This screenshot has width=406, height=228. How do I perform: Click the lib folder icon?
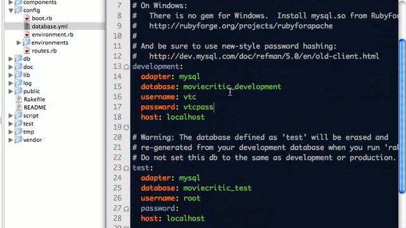coord(18,75)
